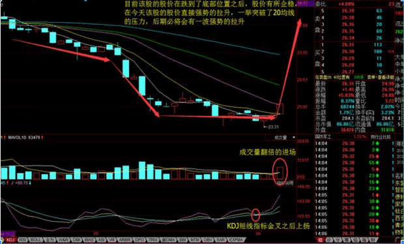Click sell level 1 price 26.34
This screenshot has height=244, width=404.
pos(348,38)
